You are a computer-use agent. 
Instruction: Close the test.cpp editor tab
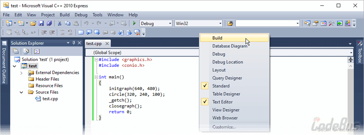click(x=107, y=44)
